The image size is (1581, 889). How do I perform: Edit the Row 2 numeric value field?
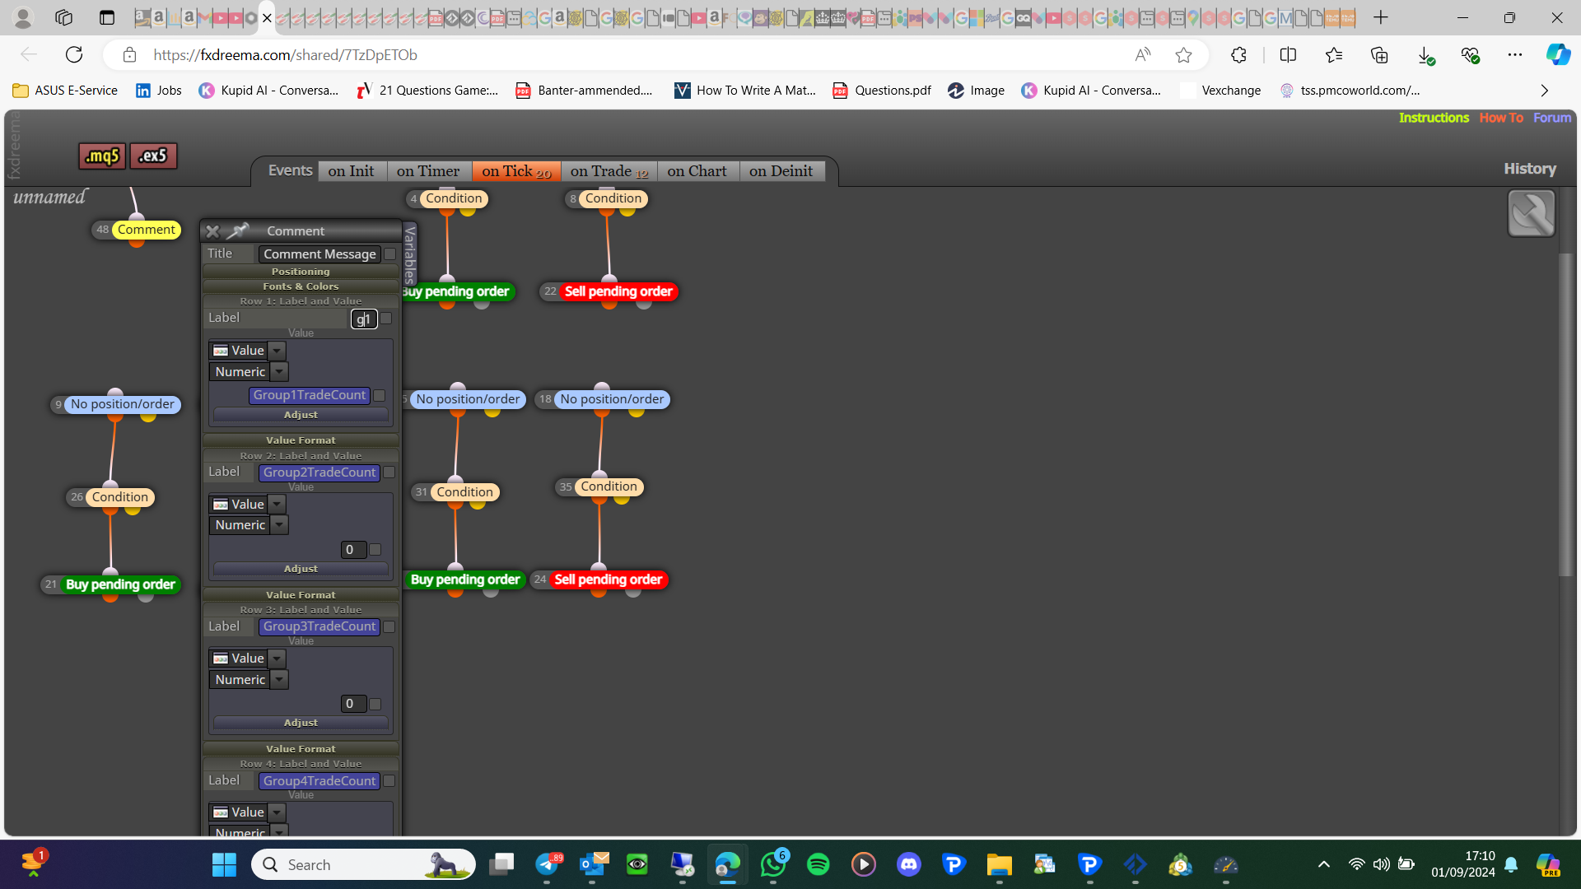[x=353, y=550]
